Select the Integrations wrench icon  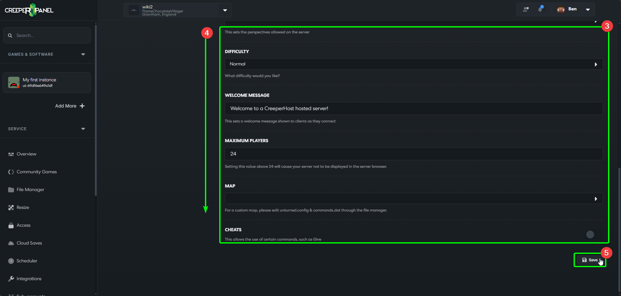11,279
